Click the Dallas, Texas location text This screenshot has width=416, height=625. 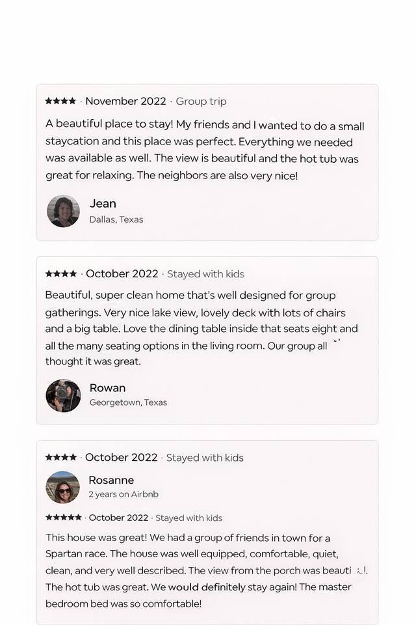pos(116,219)
